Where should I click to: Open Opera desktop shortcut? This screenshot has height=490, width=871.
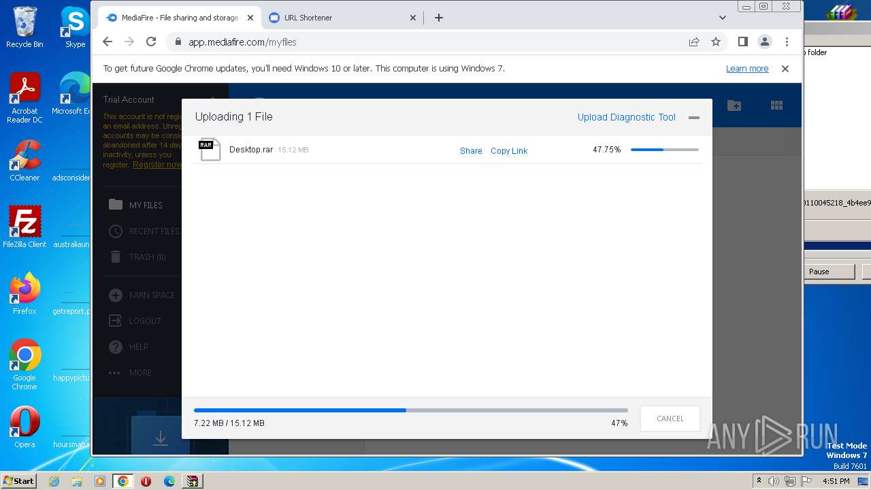point(24,427)
